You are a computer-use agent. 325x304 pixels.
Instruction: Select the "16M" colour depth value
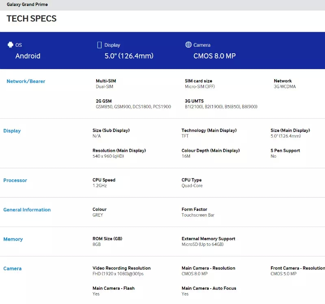tap(186, 156)
